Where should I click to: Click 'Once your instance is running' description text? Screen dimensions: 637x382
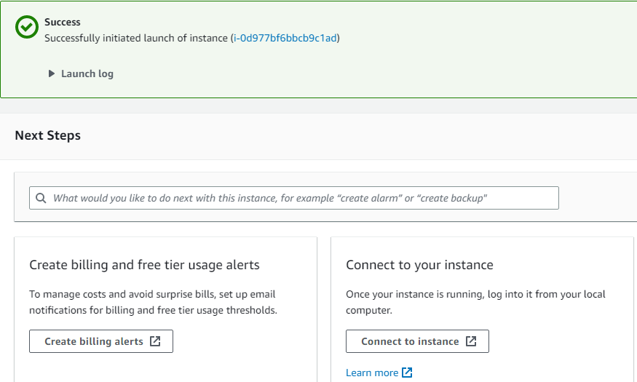[475, 302]
